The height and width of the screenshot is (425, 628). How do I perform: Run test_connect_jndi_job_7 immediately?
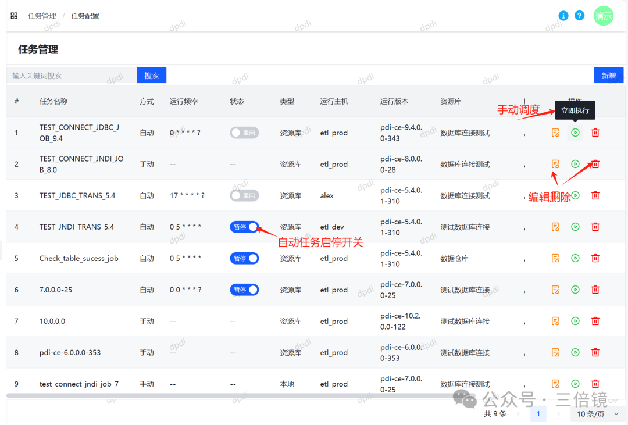click(575, 384)
